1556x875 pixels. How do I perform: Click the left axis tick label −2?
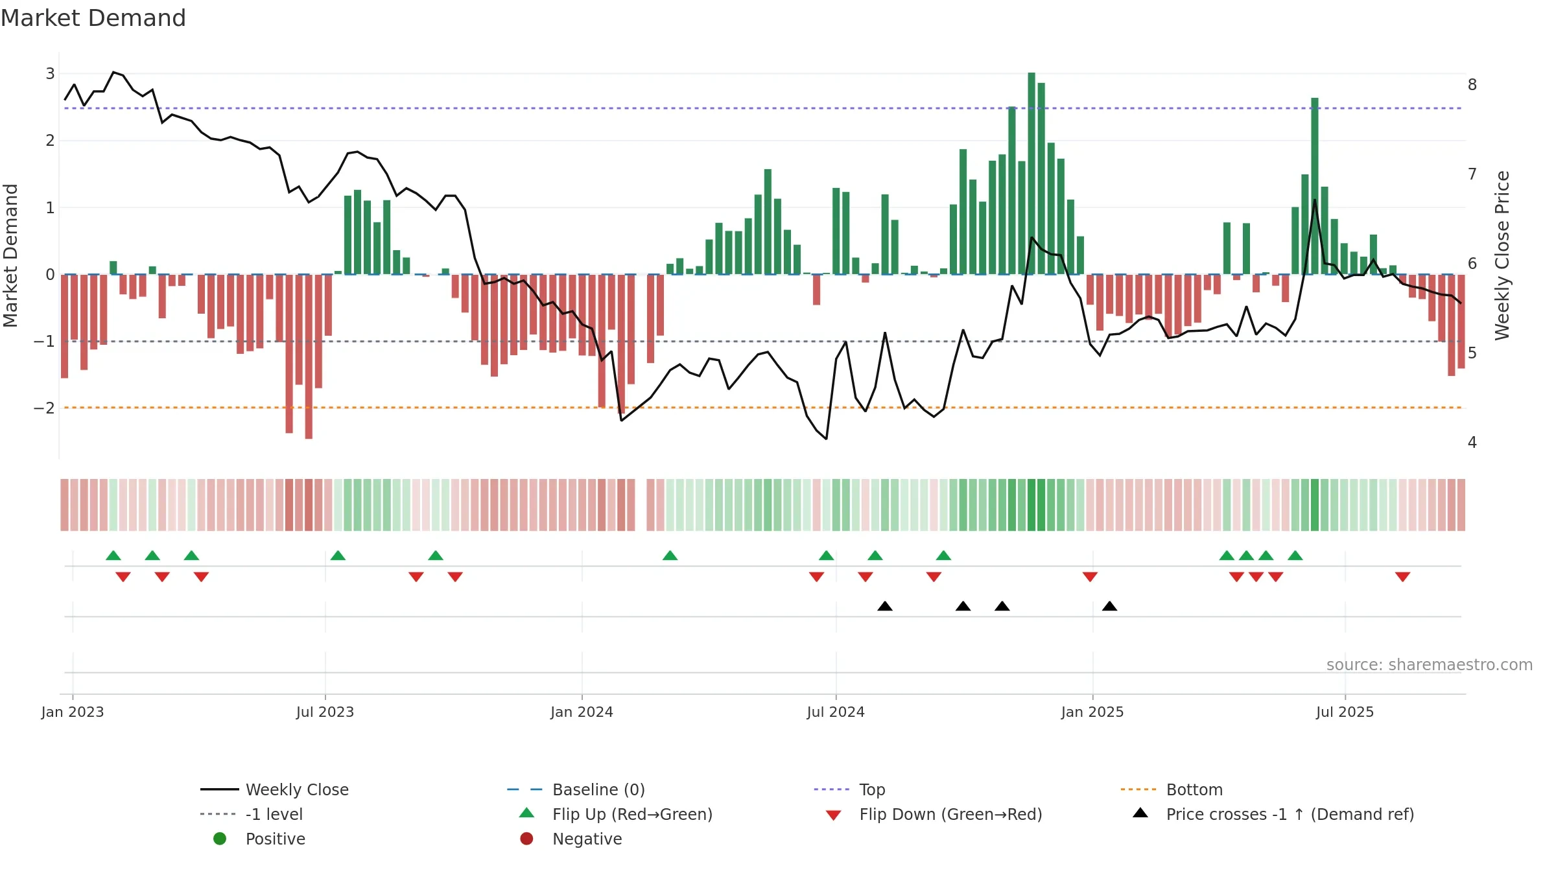click(44, 408)
